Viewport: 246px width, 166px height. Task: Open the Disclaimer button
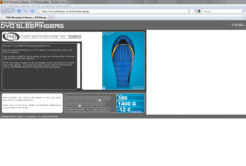click(51, 37)
